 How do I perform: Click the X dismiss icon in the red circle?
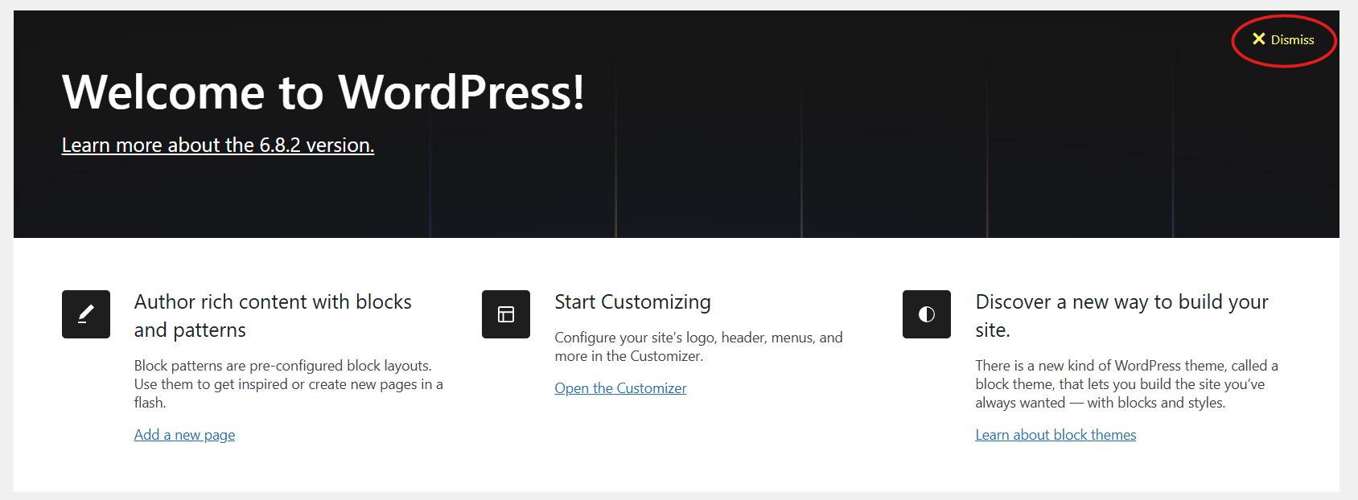1259,37
